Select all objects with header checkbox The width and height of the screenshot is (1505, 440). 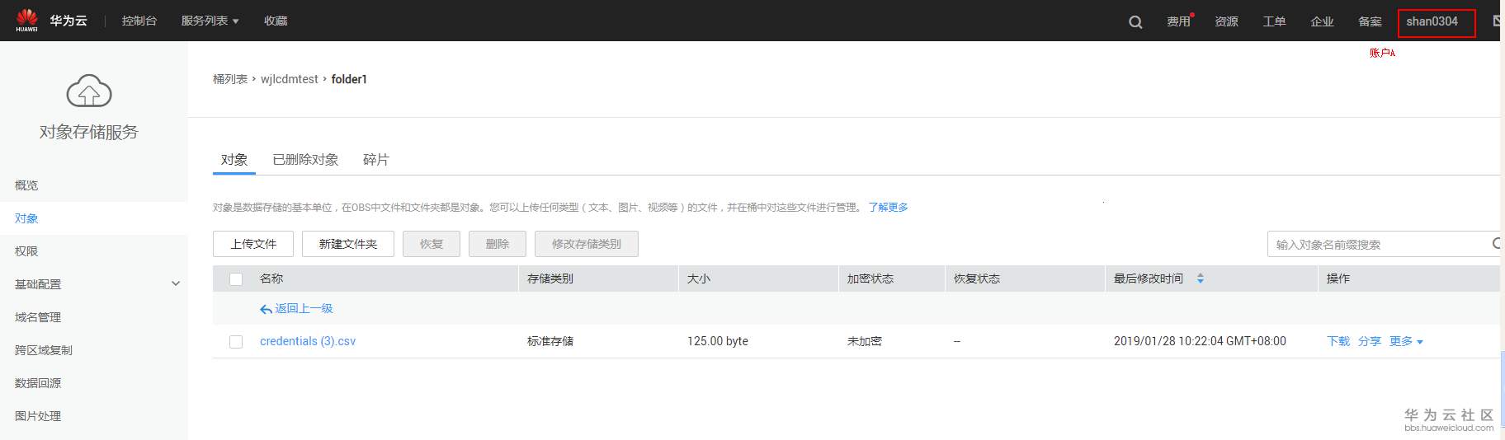tap(236, 279)
